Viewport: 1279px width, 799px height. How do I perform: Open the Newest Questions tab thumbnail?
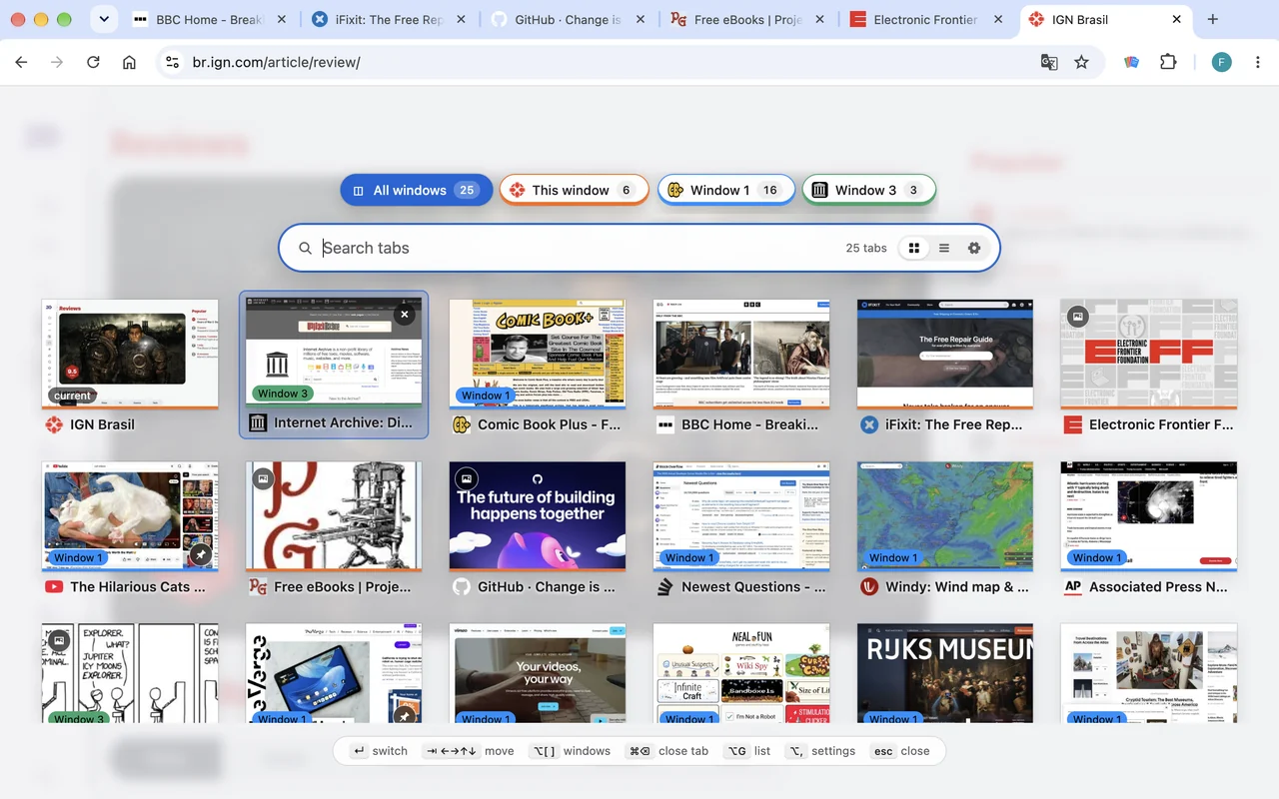pos(741,515)
